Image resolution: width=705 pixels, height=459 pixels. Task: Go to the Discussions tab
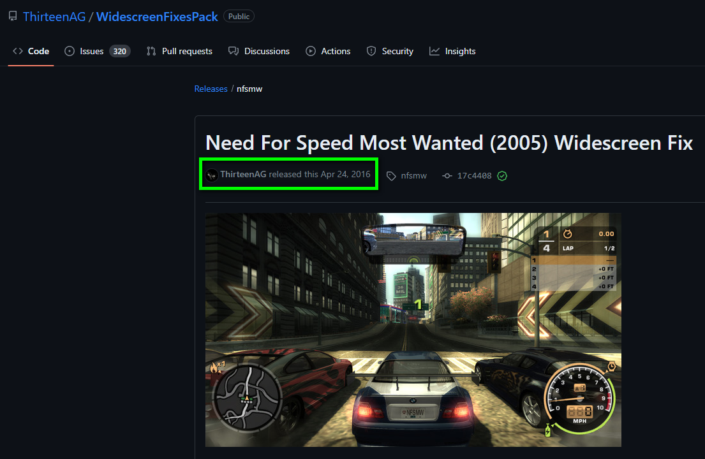point(259,51)
